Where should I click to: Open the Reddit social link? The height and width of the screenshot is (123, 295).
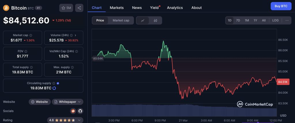(x=73, y=111)
